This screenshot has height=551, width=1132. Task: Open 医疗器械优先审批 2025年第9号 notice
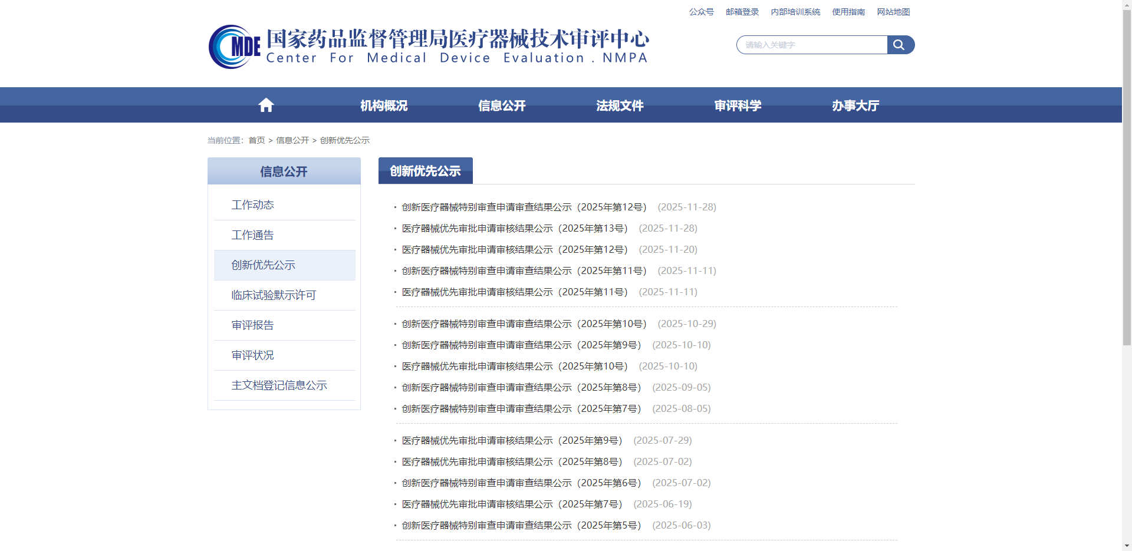(512, 441)
